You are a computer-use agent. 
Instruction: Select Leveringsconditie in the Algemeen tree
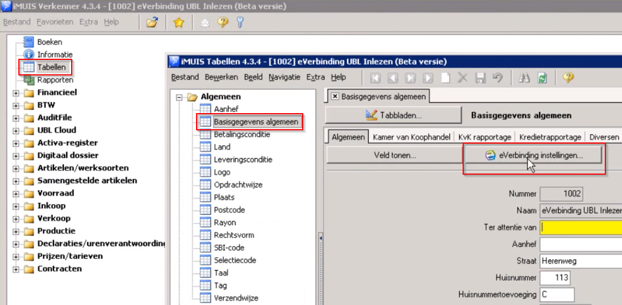click(x=243, y=160)
